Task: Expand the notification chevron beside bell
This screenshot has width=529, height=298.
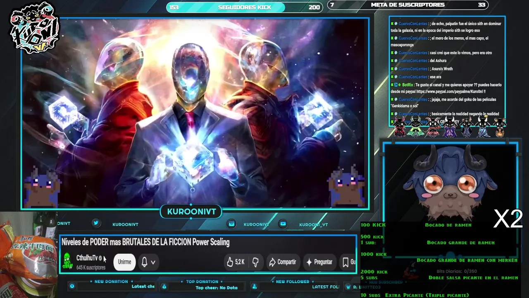Action: (153, 262)
